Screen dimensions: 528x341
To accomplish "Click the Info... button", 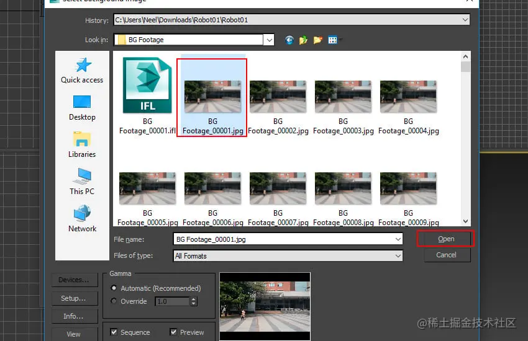I will coord(75,316).
